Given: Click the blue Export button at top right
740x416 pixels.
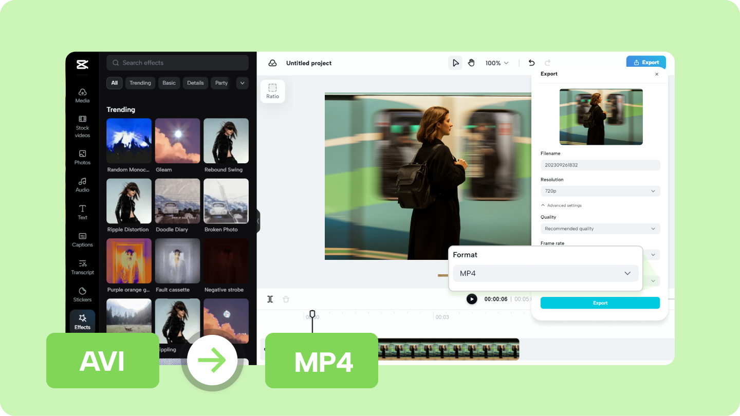Looking at the screenshot, I should coord(646,62).
